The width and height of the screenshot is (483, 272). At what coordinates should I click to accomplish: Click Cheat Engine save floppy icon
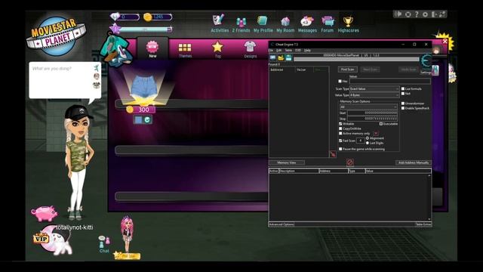tap(288, 57)
